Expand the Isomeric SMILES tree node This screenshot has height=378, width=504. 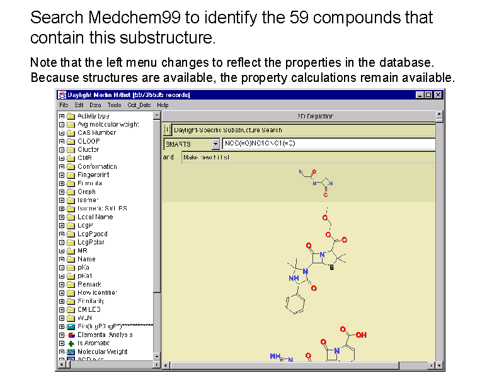[62, 209]
